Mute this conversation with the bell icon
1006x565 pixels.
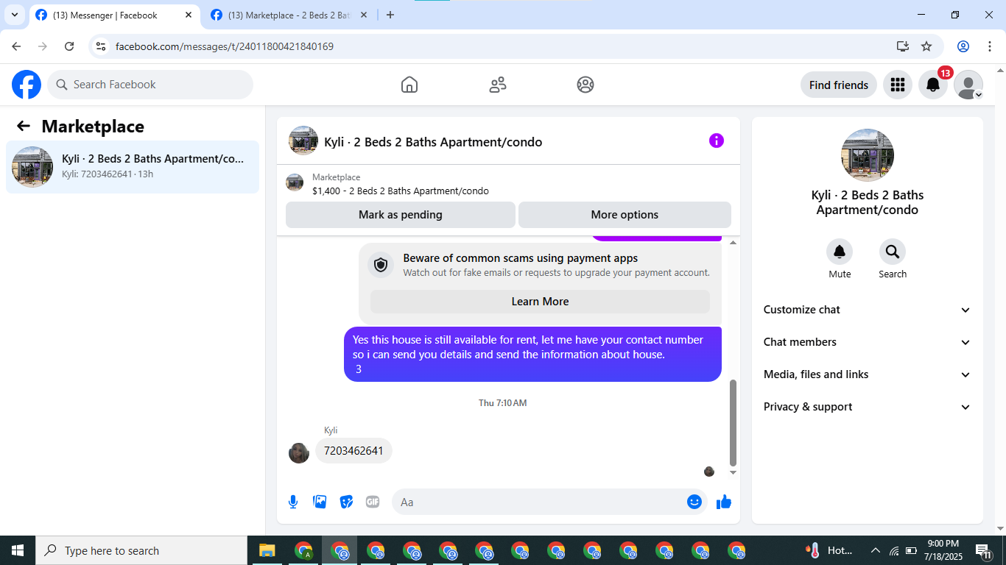tap(840, 252)
